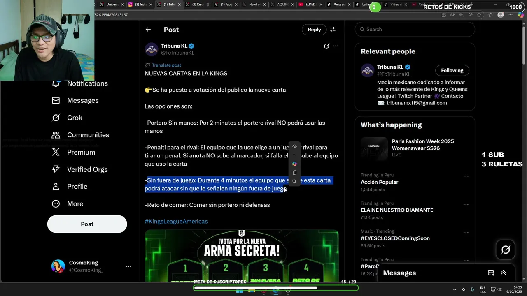Open more options for ELAINE NUESTRO DIAMANTE trend
This screenshot has height=296, width=527.
coord(466,204)
